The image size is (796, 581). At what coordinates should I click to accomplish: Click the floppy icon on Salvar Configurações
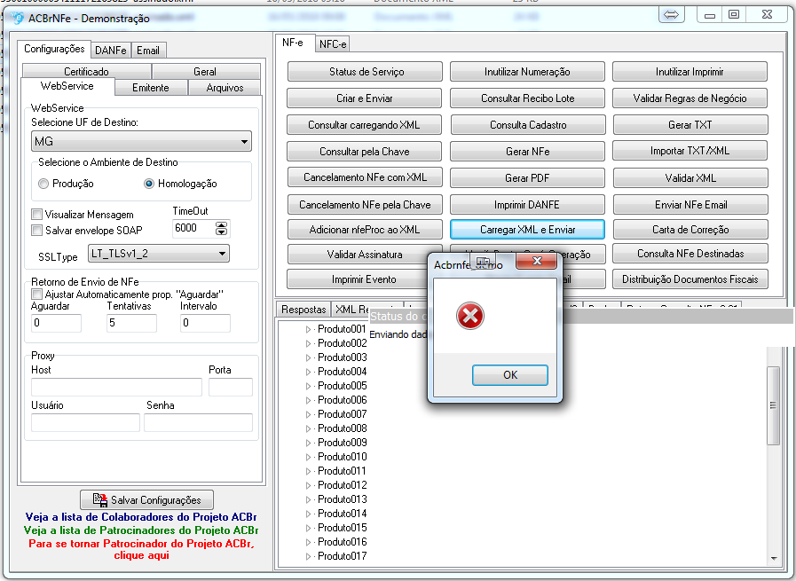(100, 499)
